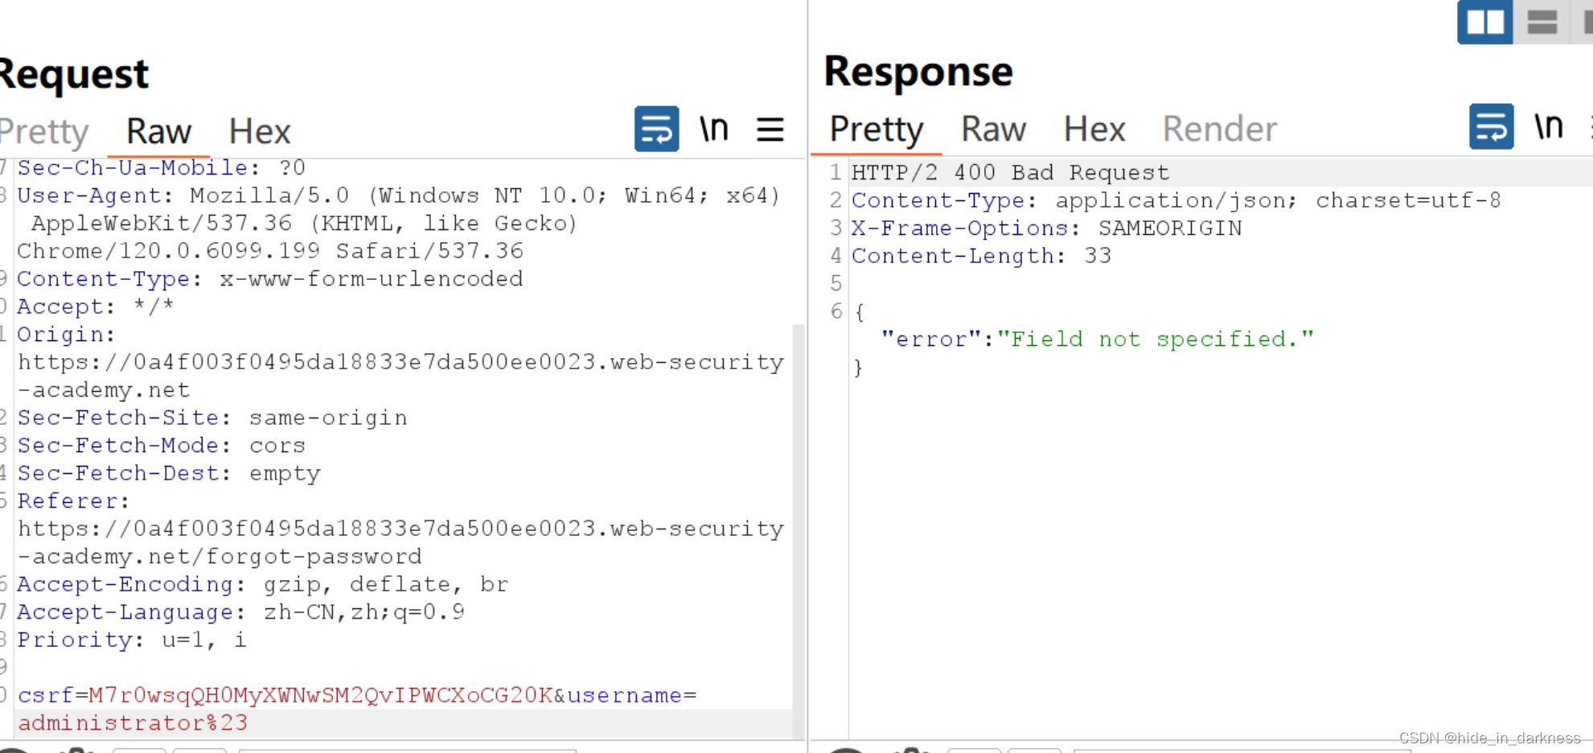Click 'Content-Length: 33' response header
The width and height of the screenshot is (1593, 753).
(x=981, y=256)
